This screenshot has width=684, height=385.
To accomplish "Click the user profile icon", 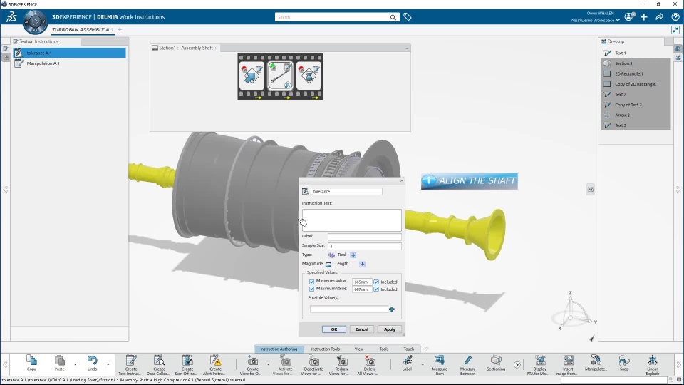I will coord(628,16).
